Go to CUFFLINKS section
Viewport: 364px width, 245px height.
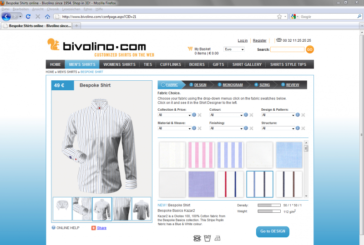(170, 64)
